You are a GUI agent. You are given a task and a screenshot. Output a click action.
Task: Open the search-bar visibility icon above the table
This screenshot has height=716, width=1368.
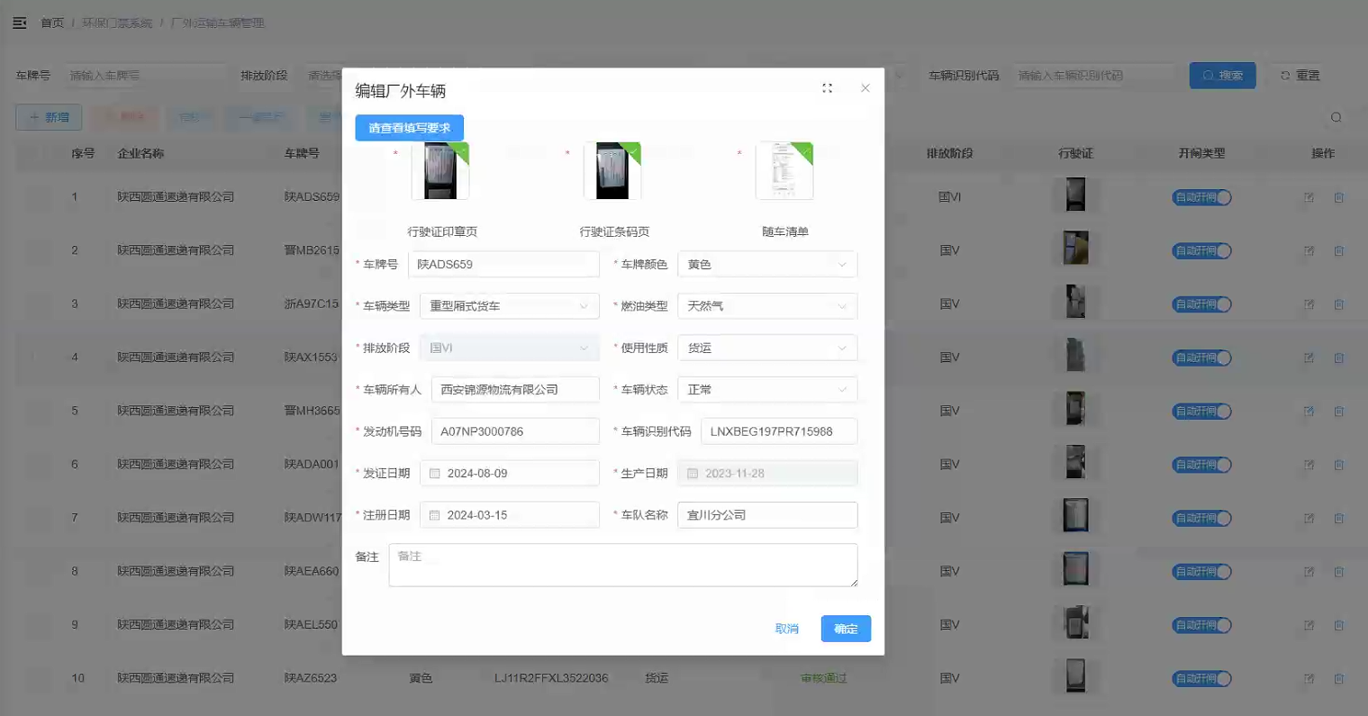pos(1336,117)
